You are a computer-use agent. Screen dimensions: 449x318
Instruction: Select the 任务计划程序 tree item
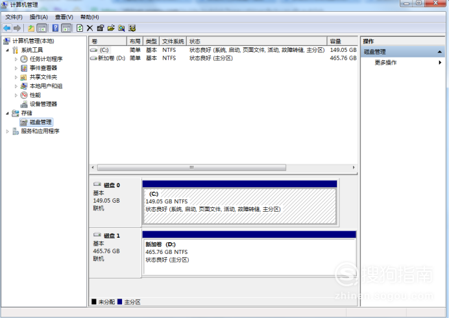coord(46,59)
